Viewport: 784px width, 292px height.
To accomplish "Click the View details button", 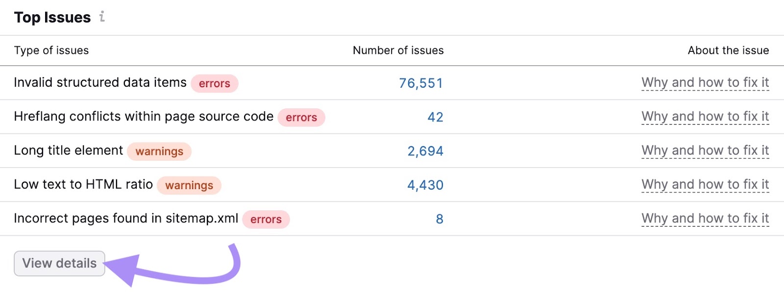I will (x=59, y=264).
